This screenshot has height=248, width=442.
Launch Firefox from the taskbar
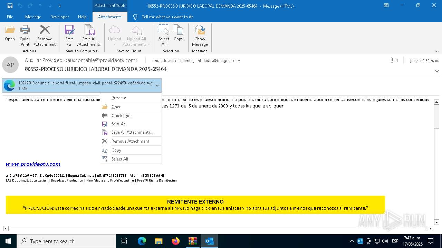pos(176,241)
